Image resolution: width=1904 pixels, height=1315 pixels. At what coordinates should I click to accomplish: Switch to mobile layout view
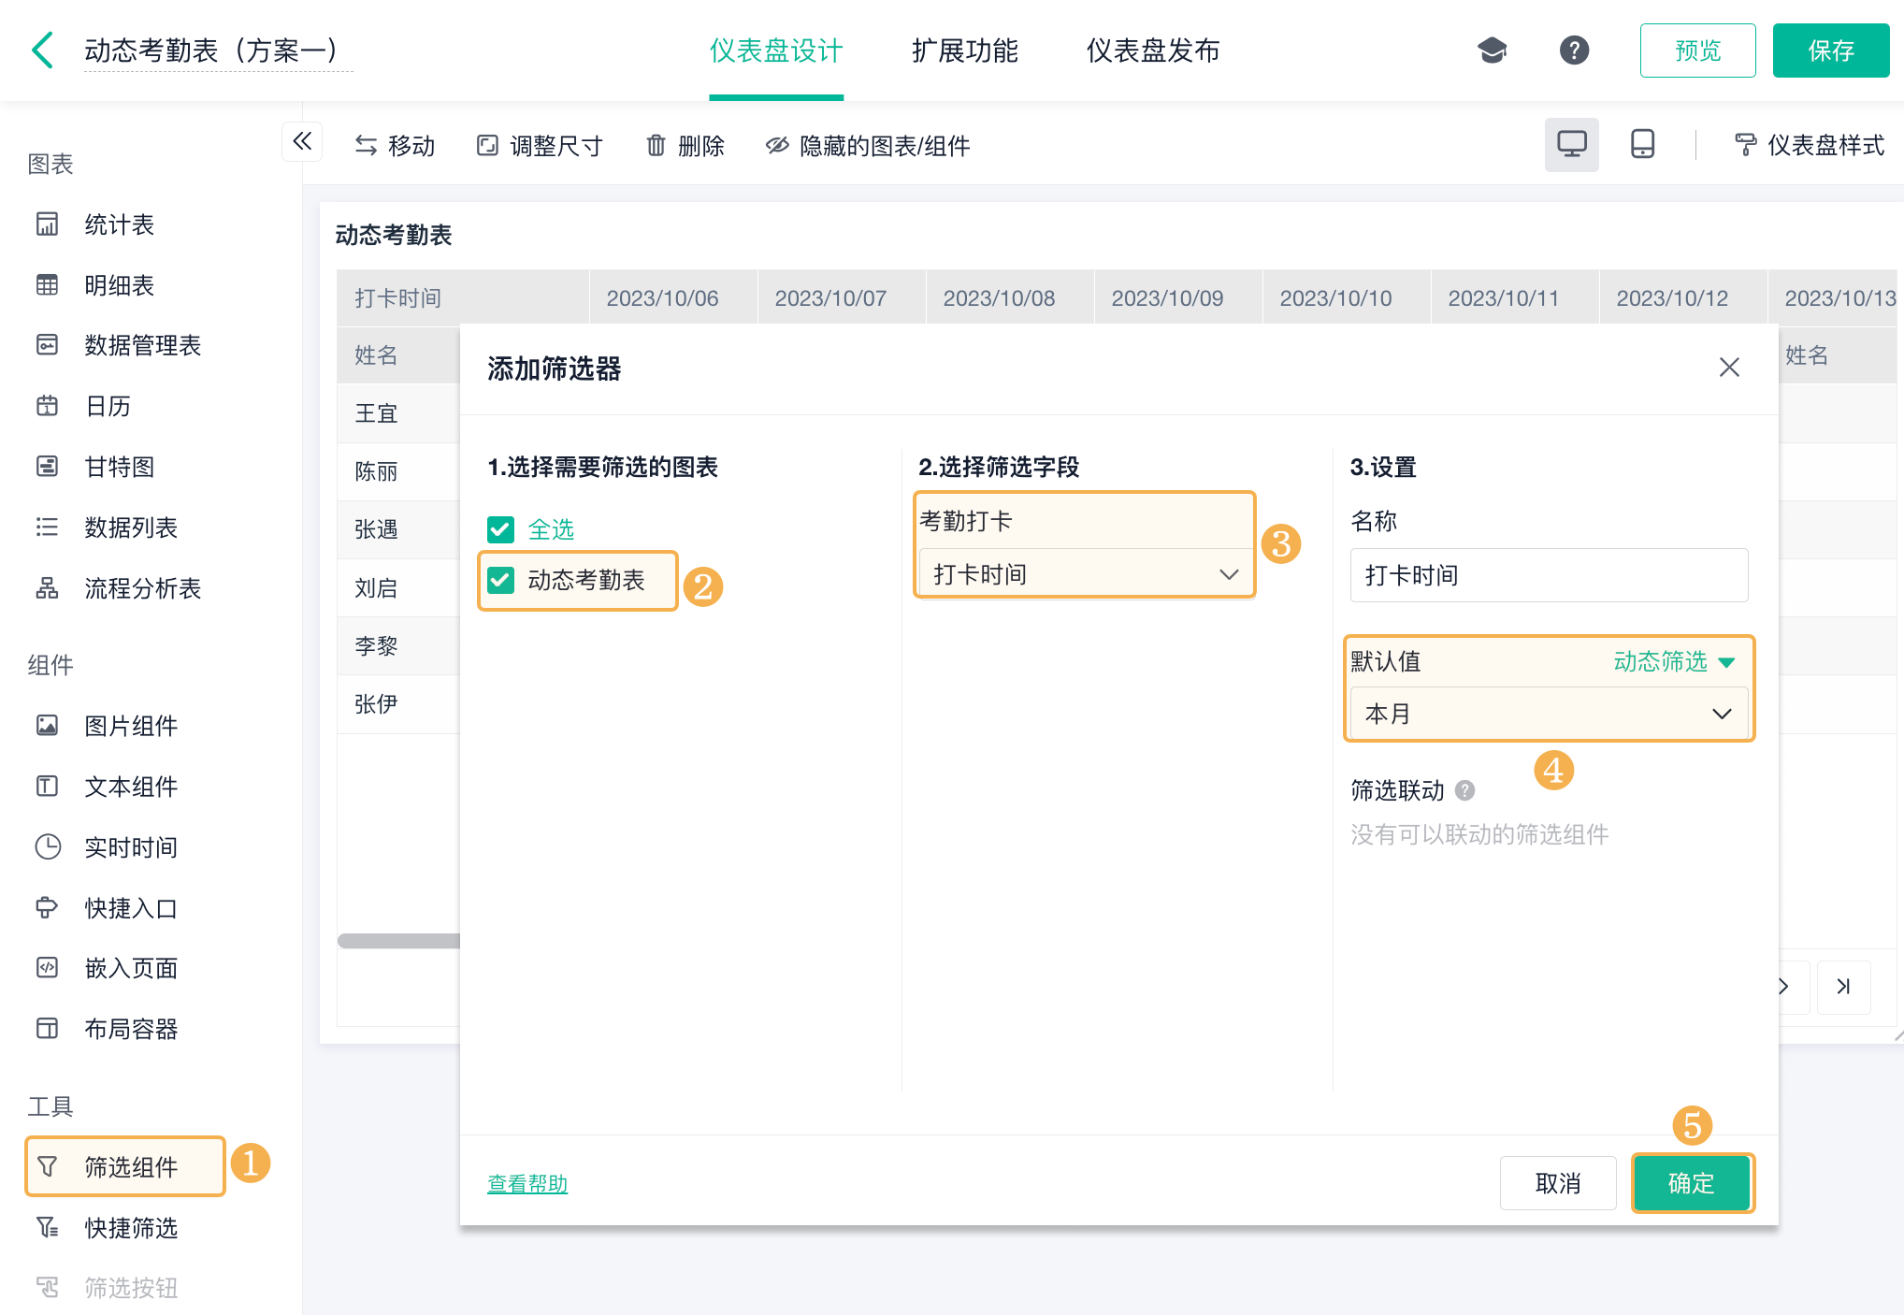pyautogui.click(x=1642, y=145)
